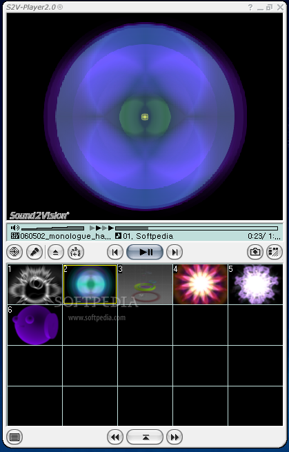289x452 pixels.
Task: Restore the S2V-Player window size
Action: tap(270, 8)
